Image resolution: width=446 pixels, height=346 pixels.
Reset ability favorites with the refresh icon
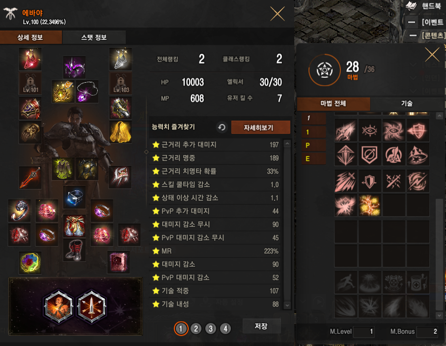[222, 127]
